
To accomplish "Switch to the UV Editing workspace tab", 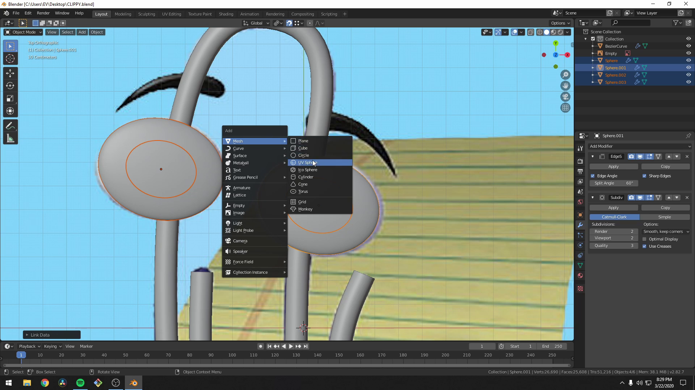I will [172, 14].
